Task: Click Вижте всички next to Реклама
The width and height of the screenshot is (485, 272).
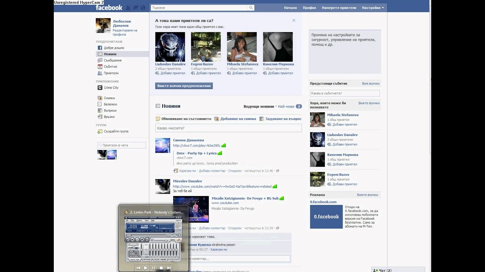Action: [368, 195]
